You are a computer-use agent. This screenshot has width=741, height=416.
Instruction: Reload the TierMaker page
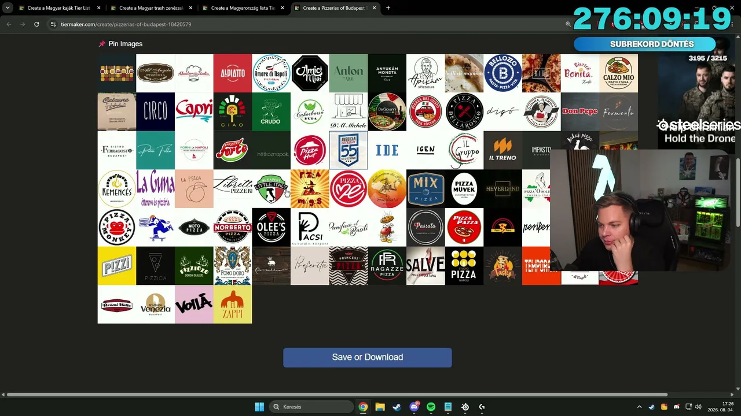(x=36, y=24)
